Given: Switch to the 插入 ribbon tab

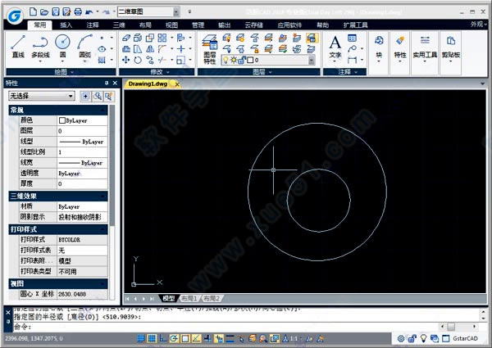Looking at the screenshot, I should coord(66,25).
